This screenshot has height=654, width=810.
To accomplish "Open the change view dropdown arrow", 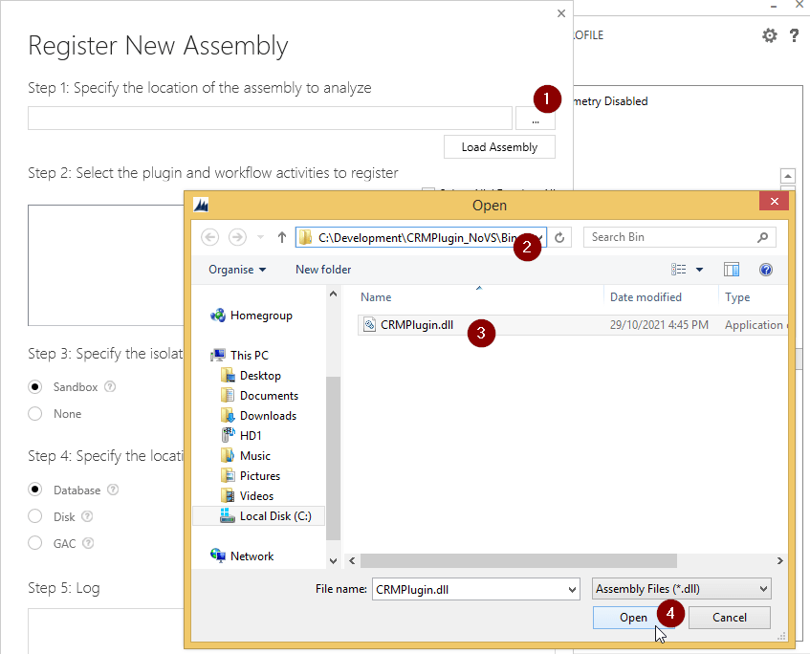I will [699, 270].
